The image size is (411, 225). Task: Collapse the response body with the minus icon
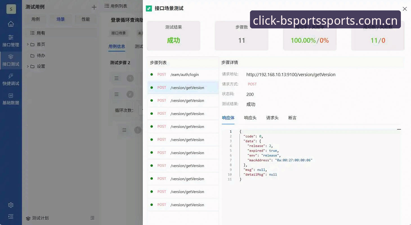pos(399,129)
